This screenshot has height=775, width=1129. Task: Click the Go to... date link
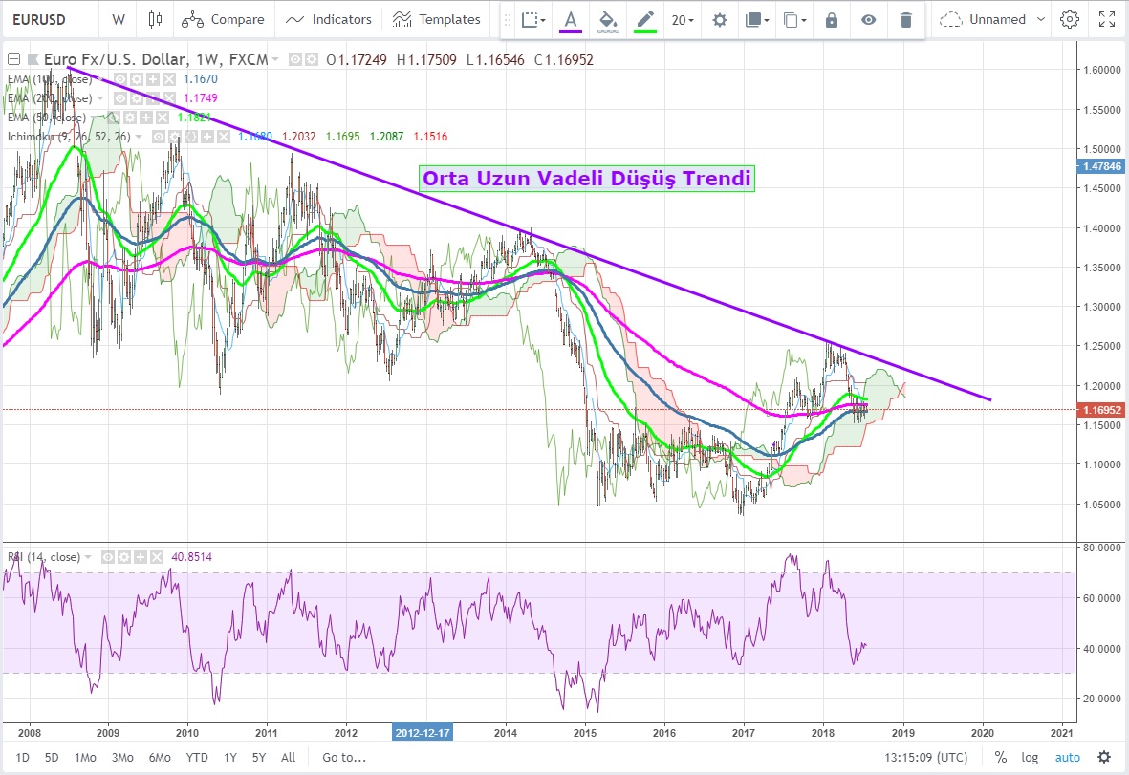pyautogui.click(x=344, y=758)
